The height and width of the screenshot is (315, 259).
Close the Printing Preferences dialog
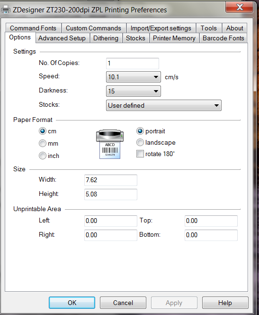click(x=240, y=7)
